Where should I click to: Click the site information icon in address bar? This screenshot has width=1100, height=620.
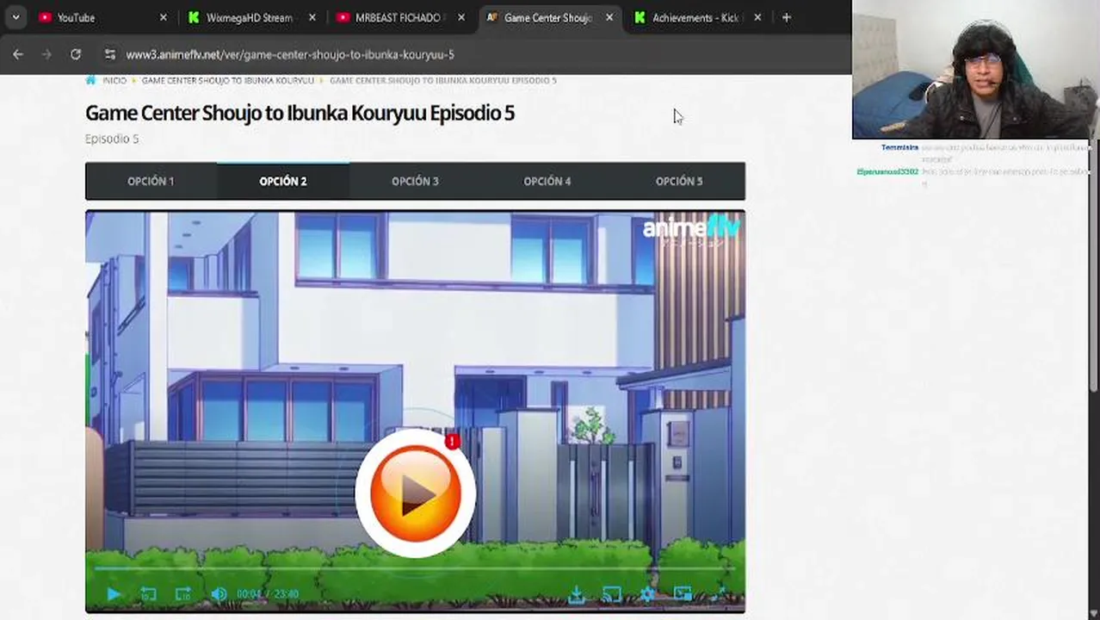[x=109, y=54]
